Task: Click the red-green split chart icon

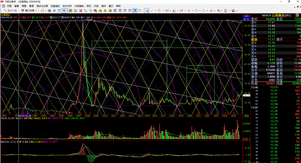Action: point(71,11)
